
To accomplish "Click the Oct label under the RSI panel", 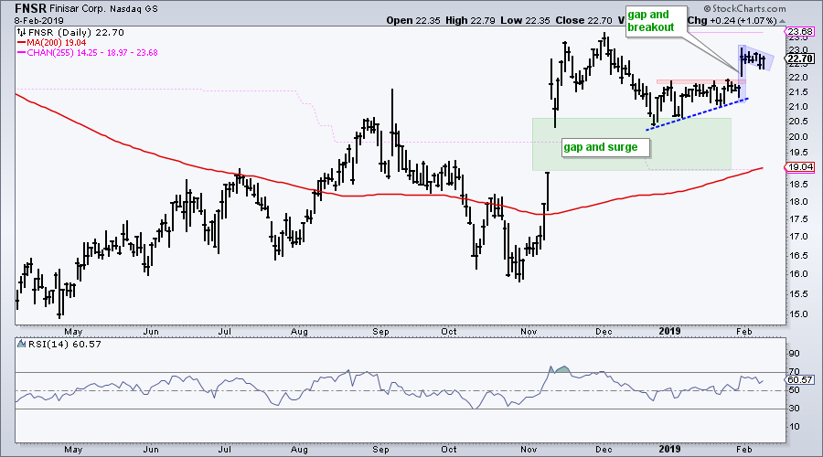I will (x=449, y=450).
